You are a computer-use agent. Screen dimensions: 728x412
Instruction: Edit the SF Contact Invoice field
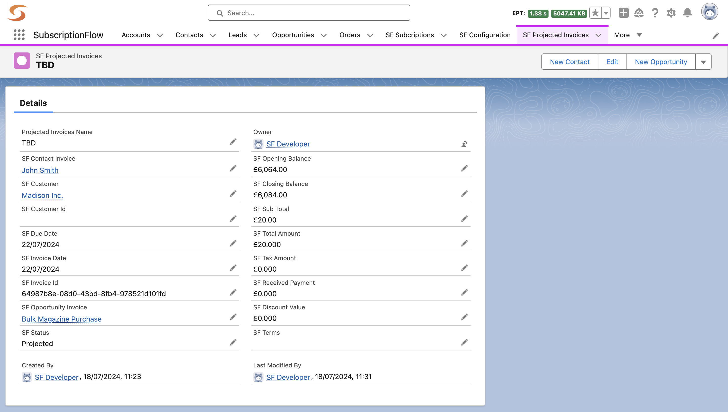coord(233,168)
